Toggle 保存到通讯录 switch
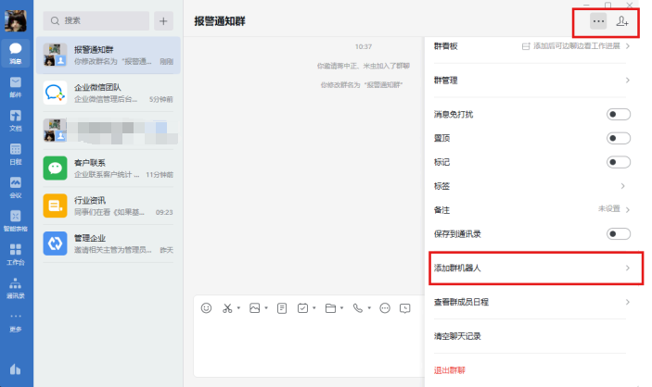The image size is (652, 387). (x=619, y=234)
